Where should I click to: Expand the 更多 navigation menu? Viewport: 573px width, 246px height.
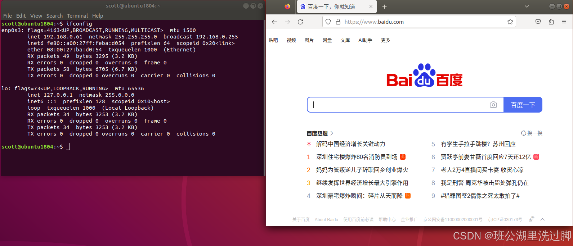(x=386, y=40)
